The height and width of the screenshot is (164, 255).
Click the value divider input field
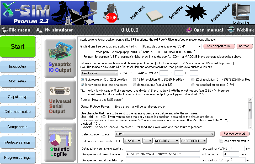(164, 73)
